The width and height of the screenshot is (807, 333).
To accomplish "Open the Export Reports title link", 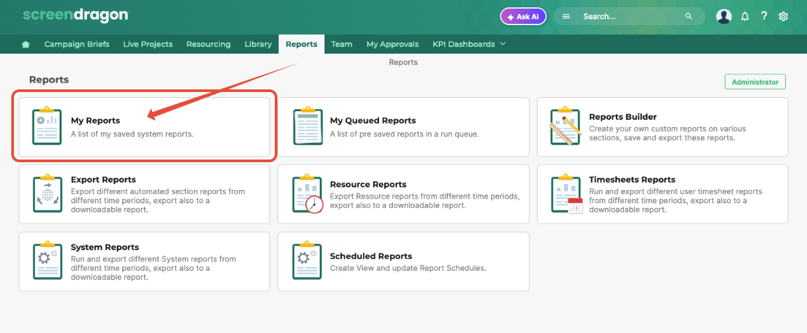I will pos(104,179).
